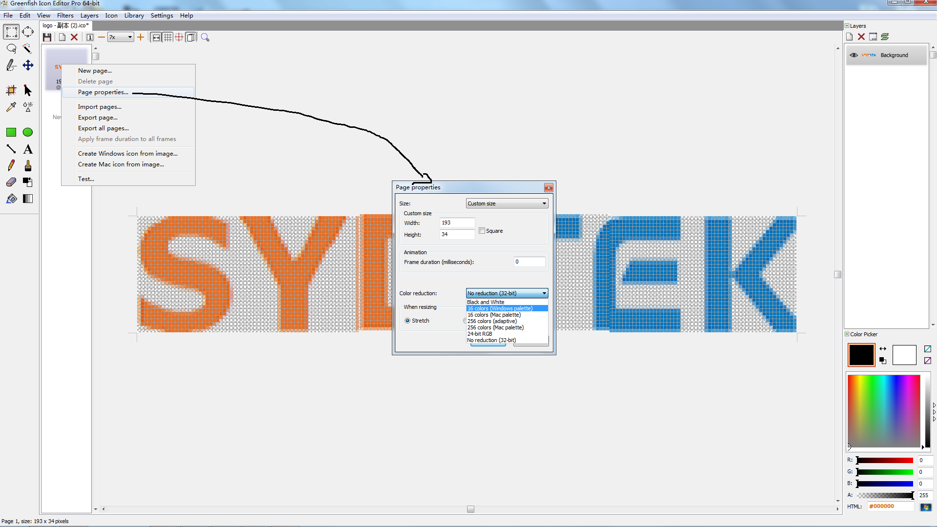Select the color replacer tool
Screen dimensions: 937x527
click(28, 182)
